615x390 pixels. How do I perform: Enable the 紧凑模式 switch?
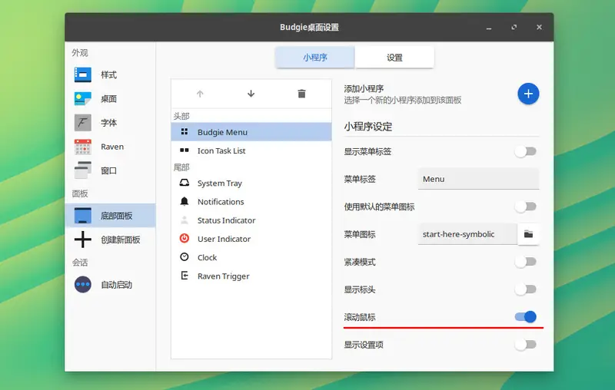pos(525,262)
